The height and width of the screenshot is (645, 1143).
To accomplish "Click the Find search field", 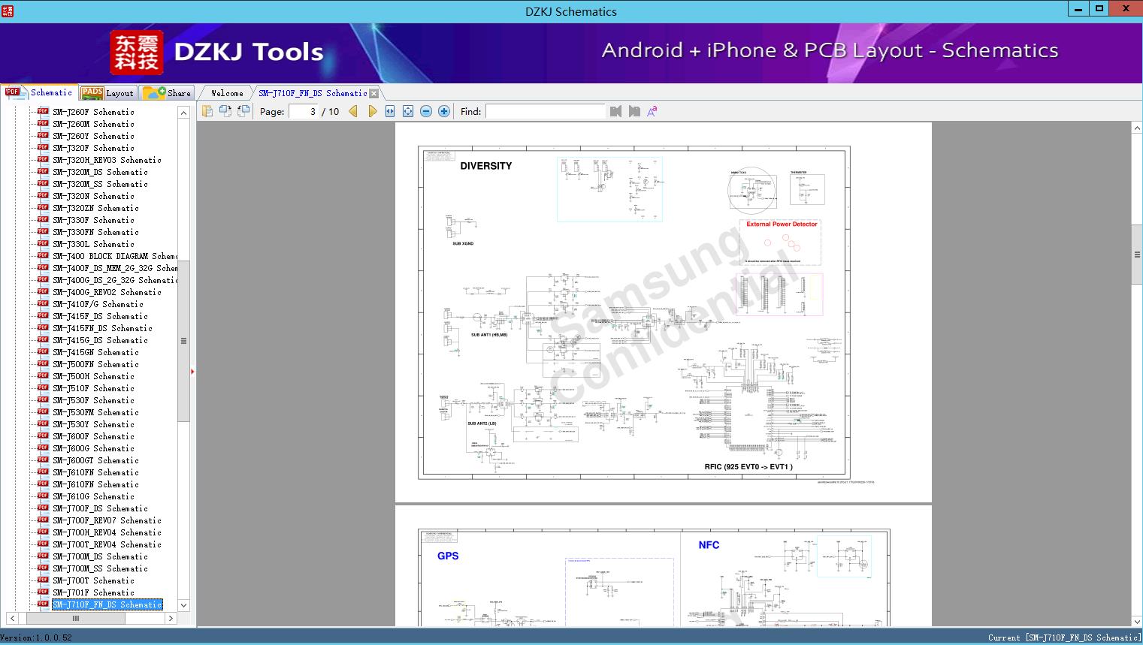I will (546, 111).
